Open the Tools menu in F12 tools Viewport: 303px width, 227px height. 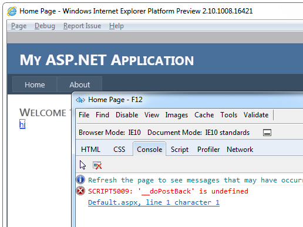click(x=228, y=115)
